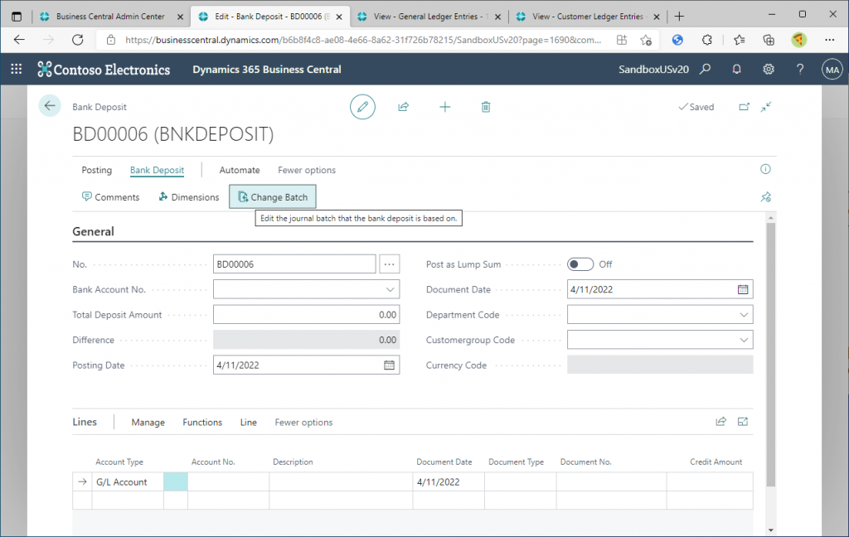Switch to Business Central Admin Center tab

click(x=110, y=17)
